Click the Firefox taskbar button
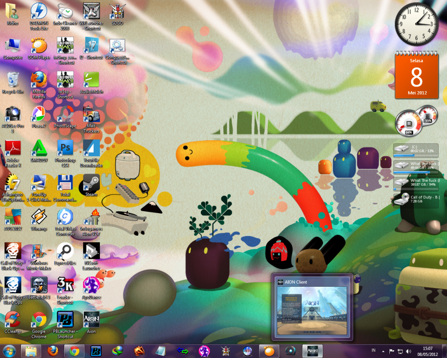Screen dimensions: 447x358 coord(52,351)
